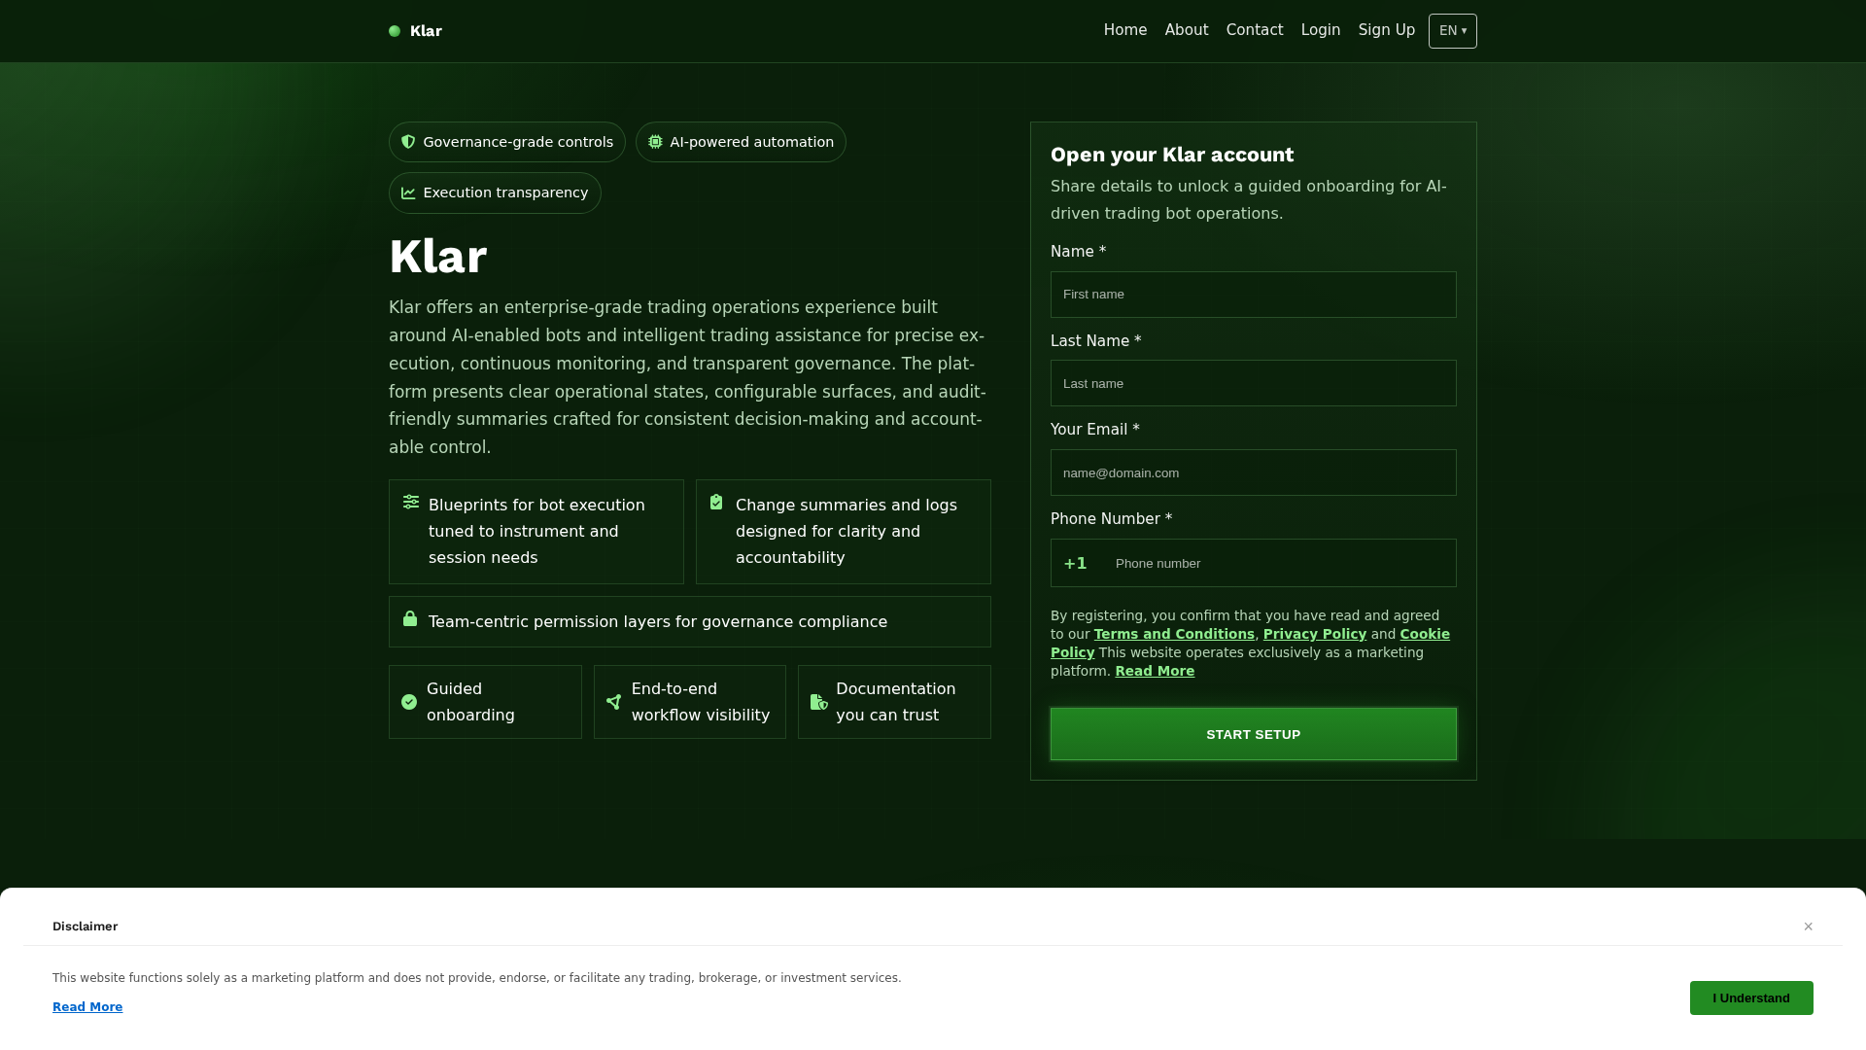Screen dimensions: 1866x1050
Task: Click the shield icon in Governance-grade controls
Action: pos(408,142)
